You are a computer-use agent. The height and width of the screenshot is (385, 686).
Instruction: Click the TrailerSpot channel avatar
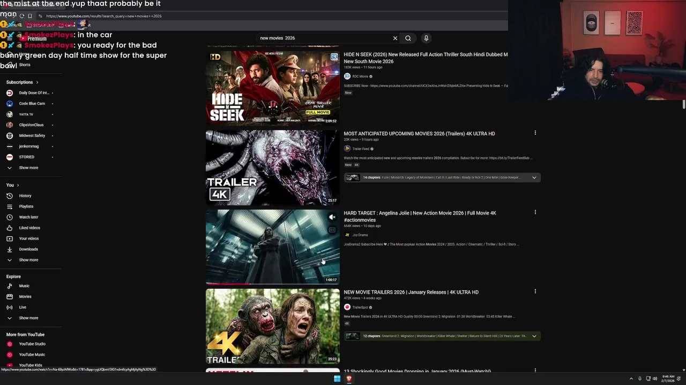pos(347,307)
